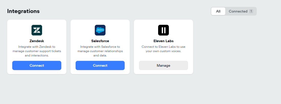Select the Salesforce integration card
Image resolution: width=281 pixels, height=104 pixels.
click(100, 47)
